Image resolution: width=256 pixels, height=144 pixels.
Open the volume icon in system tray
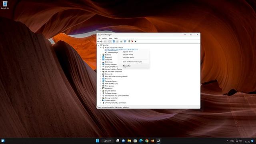tap(240, 141)
